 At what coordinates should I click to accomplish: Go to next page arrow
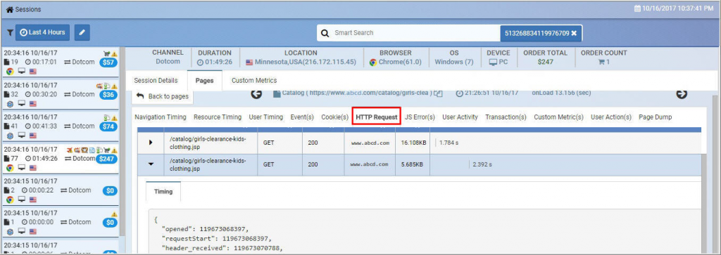pyautogui.click(x=682, y=93)
